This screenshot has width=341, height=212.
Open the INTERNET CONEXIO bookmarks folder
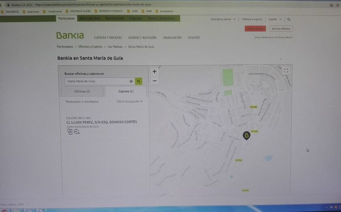click(x=109, y=11)
